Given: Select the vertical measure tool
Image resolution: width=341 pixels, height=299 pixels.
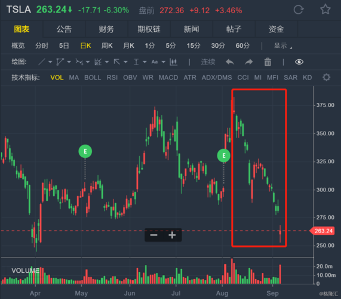Looking at the screenshot, I should pos(136,62).
